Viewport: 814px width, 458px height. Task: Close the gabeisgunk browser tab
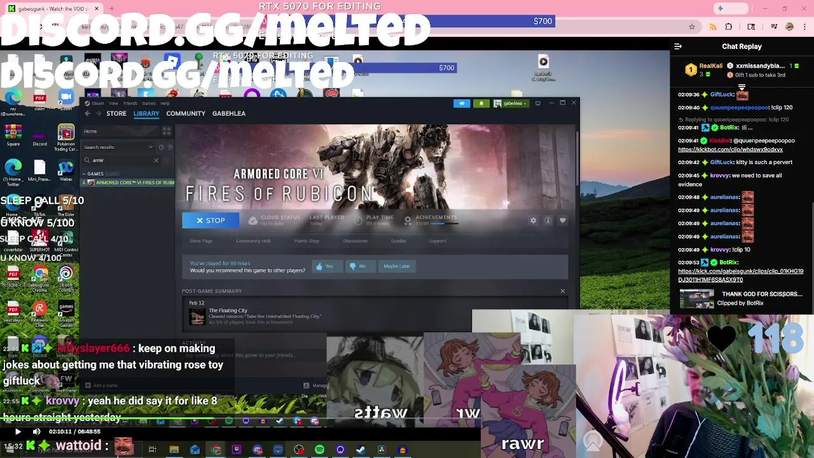click(x=97, y=9)
